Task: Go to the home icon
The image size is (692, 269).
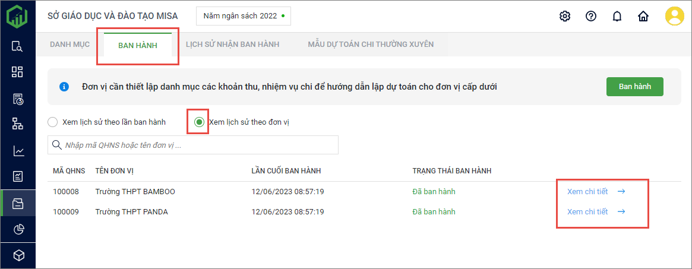Action: 643,16
